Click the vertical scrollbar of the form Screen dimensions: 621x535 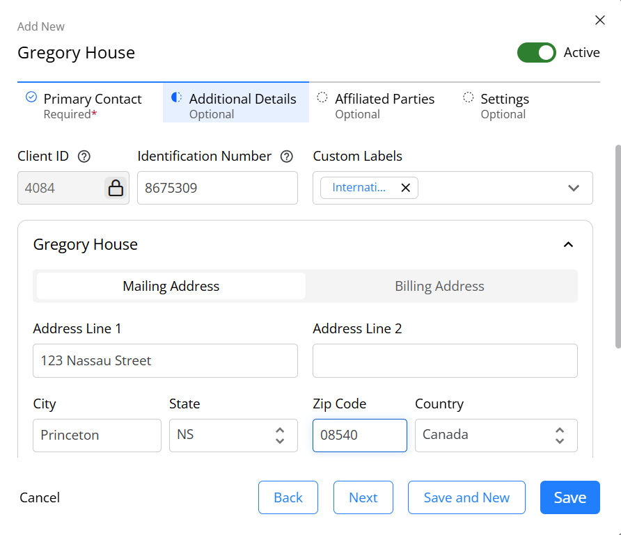point(618,246)
